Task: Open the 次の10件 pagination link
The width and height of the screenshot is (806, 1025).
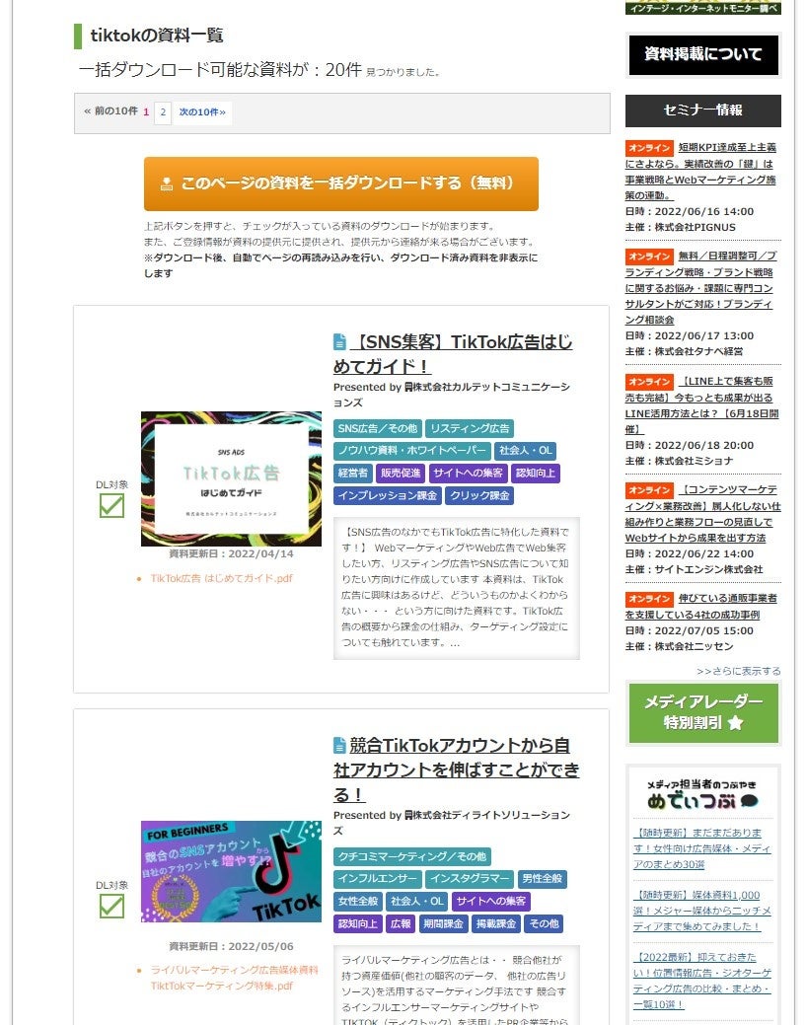Action: point(202,112)
